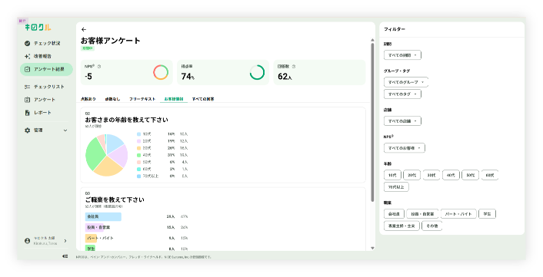The height and width of the screenshot is (277, 543).
Task: Click the チェック状況 checkmark icon
Action: [28, 43]
